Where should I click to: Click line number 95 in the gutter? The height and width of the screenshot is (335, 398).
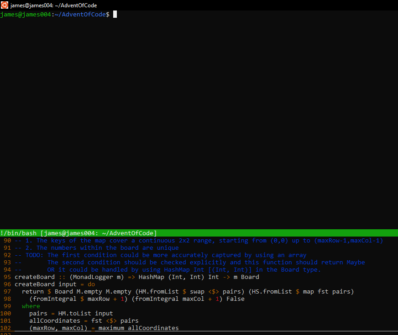click(x=7, y=277)
